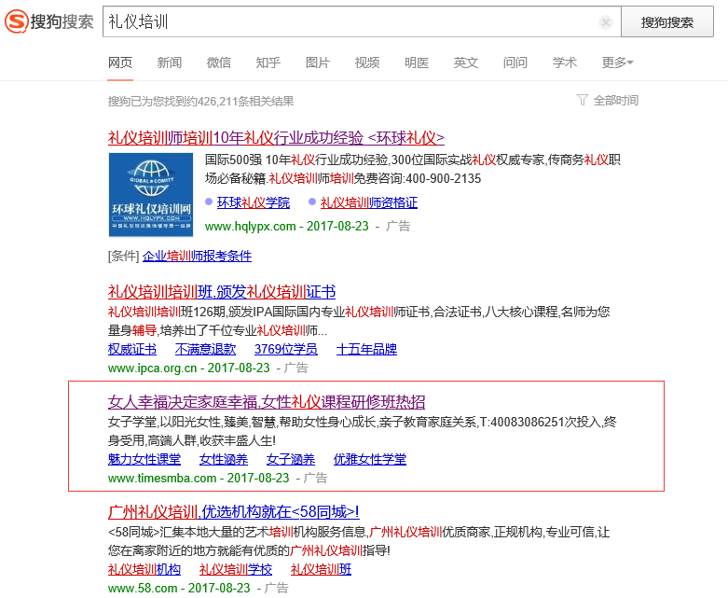Open the 学术 search tab
This screenshot has height=598, width=728.
(x=565, y=63)
